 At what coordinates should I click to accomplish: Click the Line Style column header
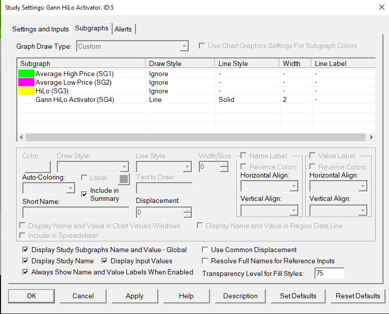[x=247, y=63]
